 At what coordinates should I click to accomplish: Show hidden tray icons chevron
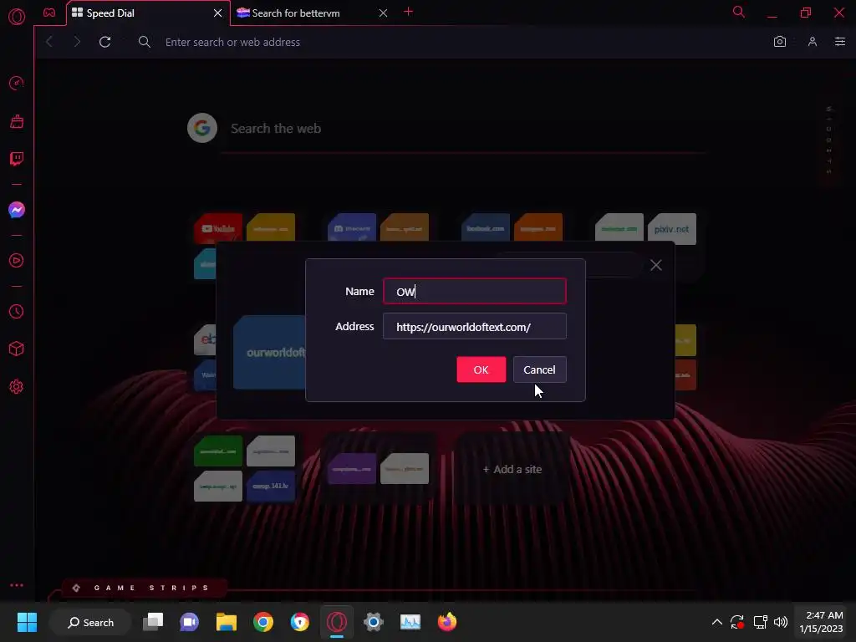point(716,622)
